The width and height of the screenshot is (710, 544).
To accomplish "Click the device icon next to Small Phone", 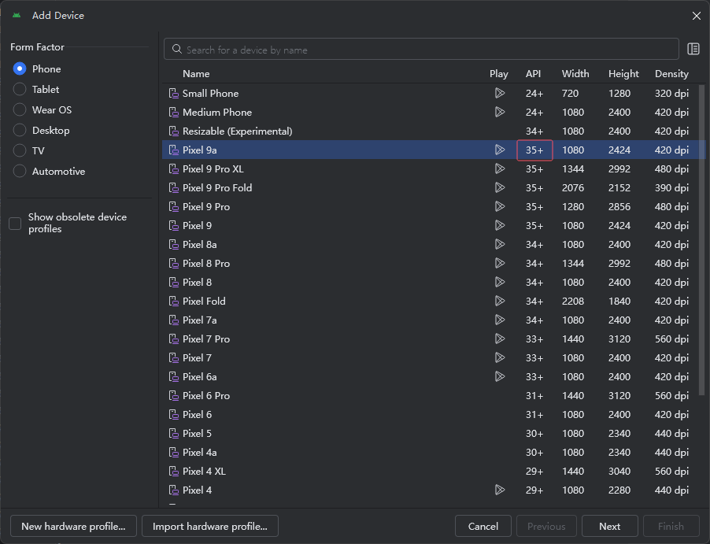I will point(174,94).
